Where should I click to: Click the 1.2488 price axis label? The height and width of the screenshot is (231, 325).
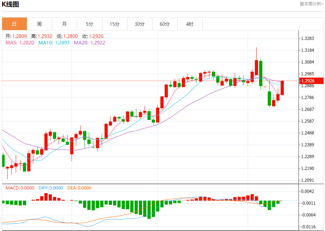tap(307, 133)
